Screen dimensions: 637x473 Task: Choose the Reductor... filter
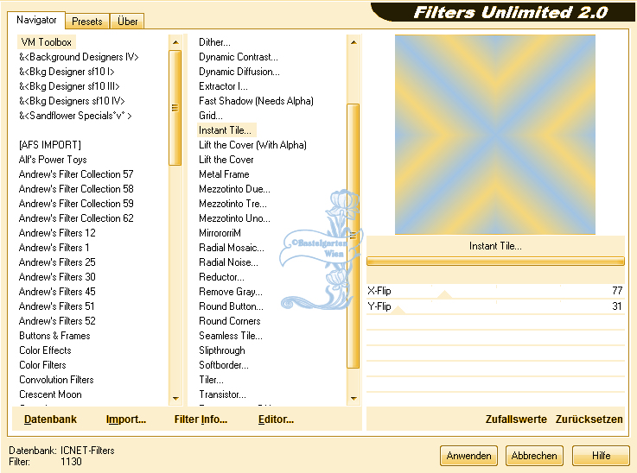pos(221,277)
